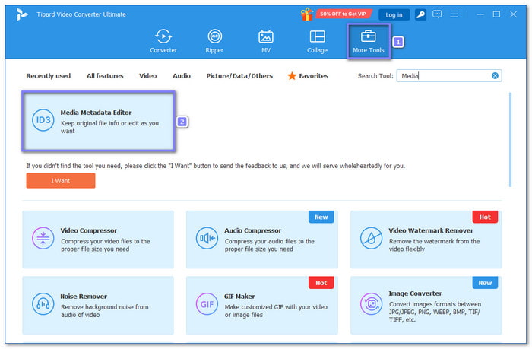Viewport: 532px width, 349px height.
Task: Open the Image Converter tool
Action: [426, 305]
